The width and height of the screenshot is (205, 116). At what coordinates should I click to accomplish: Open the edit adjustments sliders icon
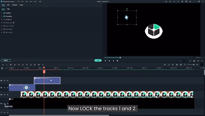point(39,65)
